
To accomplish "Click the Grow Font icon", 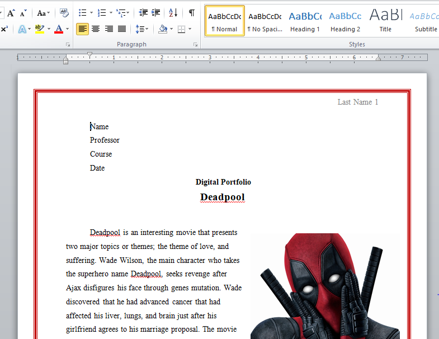I will (11, 13).
